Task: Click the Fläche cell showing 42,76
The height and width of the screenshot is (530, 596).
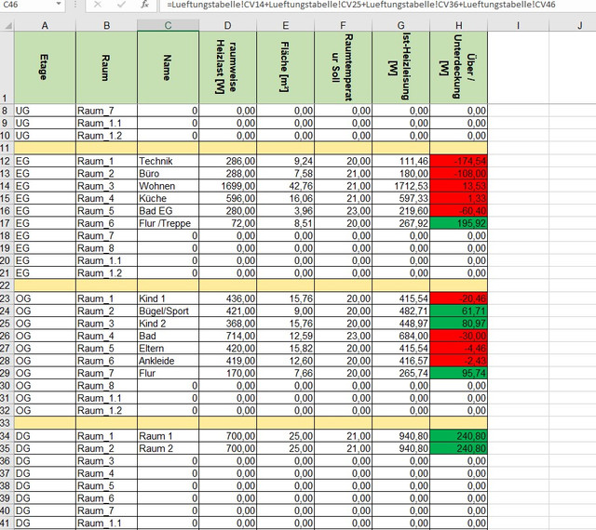Action: 286,186
